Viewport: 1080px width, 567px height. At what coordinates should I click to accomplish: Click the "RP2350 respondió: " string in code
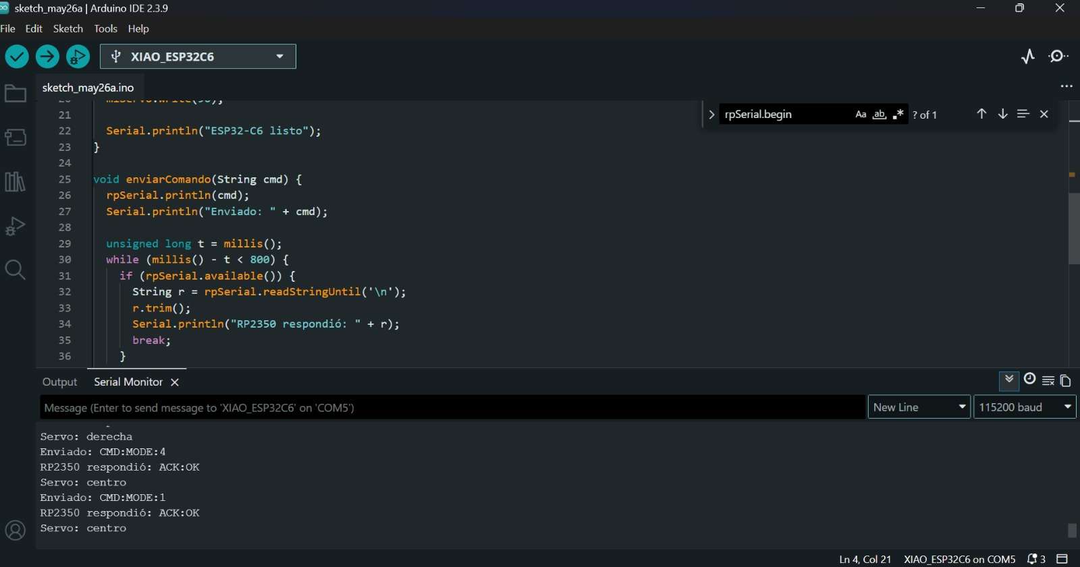[x=296, y=324]
